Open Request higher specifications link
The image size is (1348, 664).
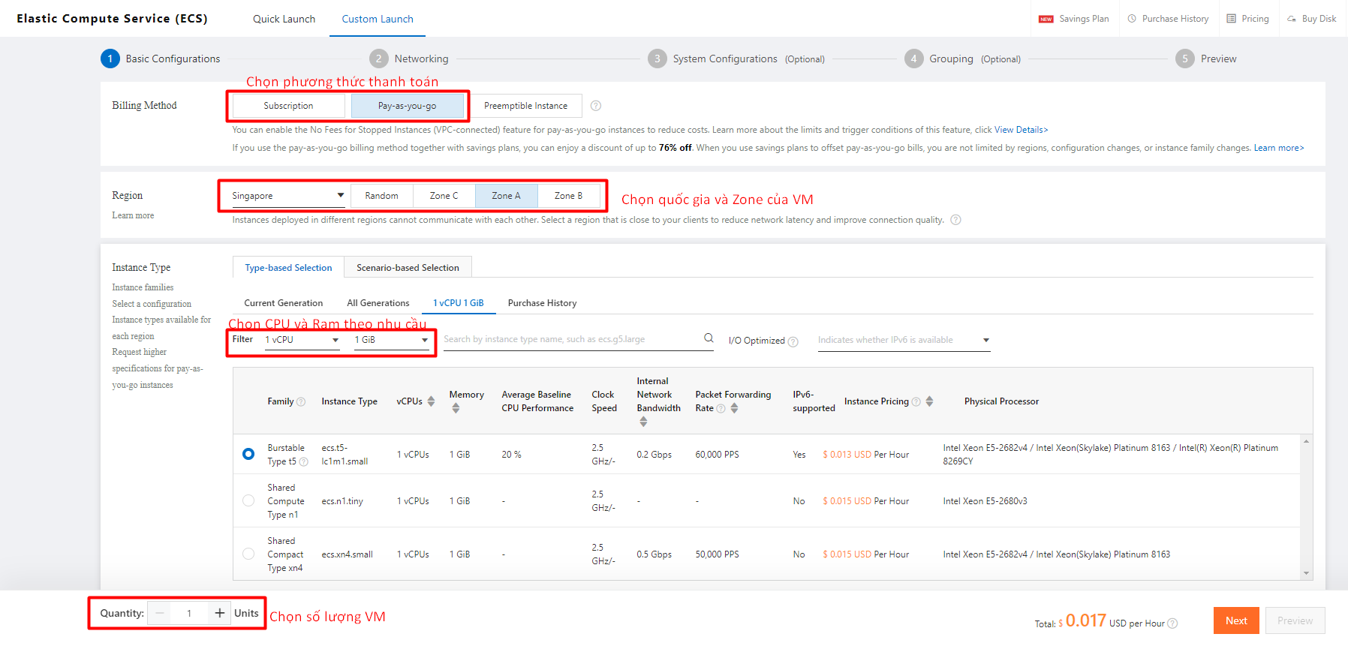(x=158, y=368)
